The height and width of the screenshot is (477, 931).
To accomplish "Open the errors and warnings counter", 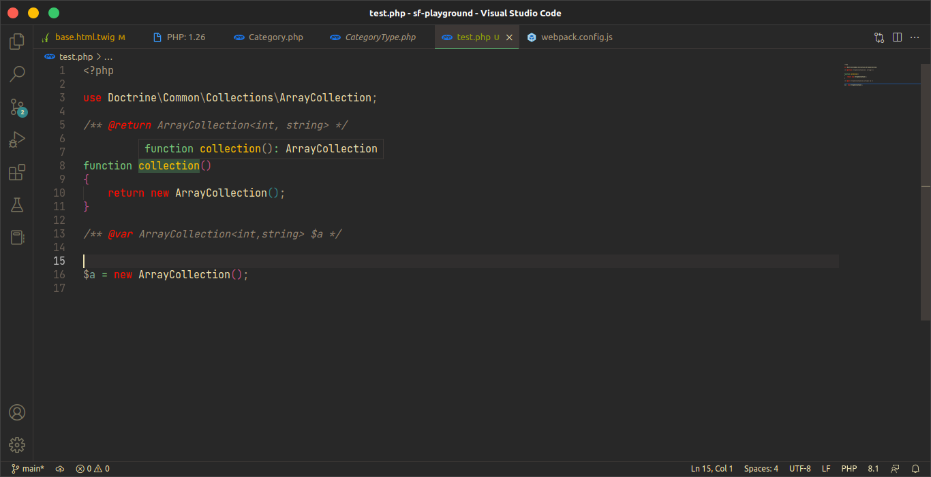I will [93, 469].
